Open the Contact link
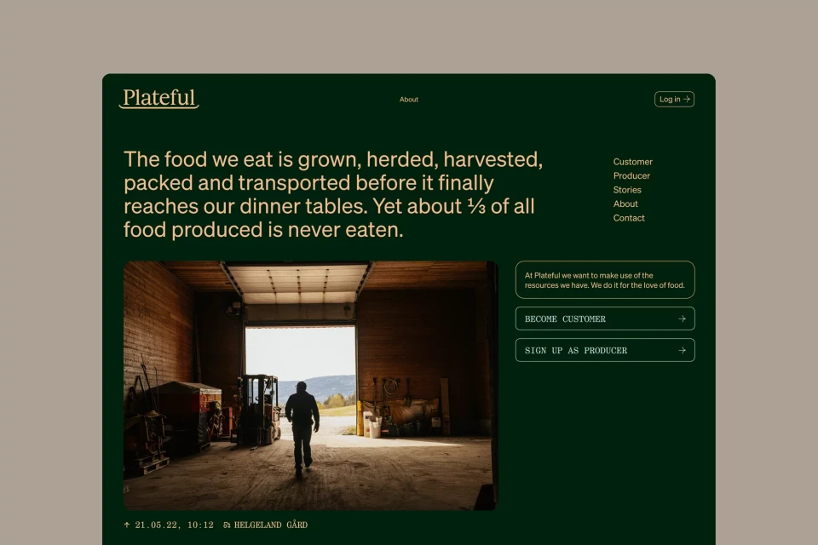Image resolution: width=818 pixels, height=545 pixels. pos(629,218)
